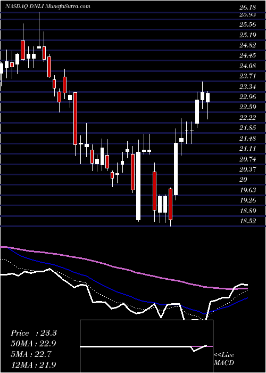This screenshot has width=266, height=373.
Task: Click the 25.56 price axis label
Action: pos(248,25)
